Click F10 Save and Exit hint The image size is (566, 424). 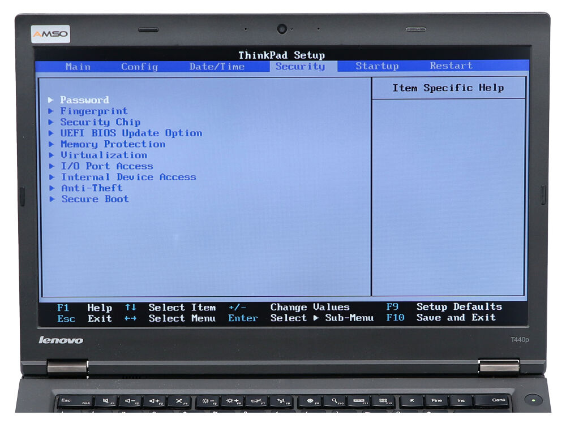[441, 318]
